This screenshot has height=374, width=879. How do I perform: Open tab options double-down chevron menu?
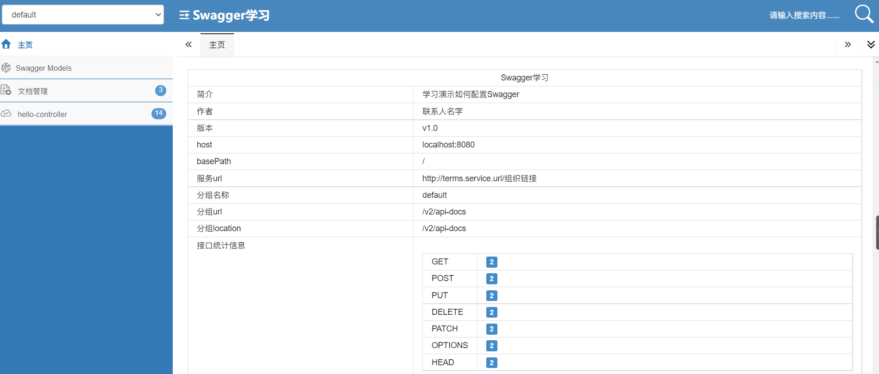(871, 44)
